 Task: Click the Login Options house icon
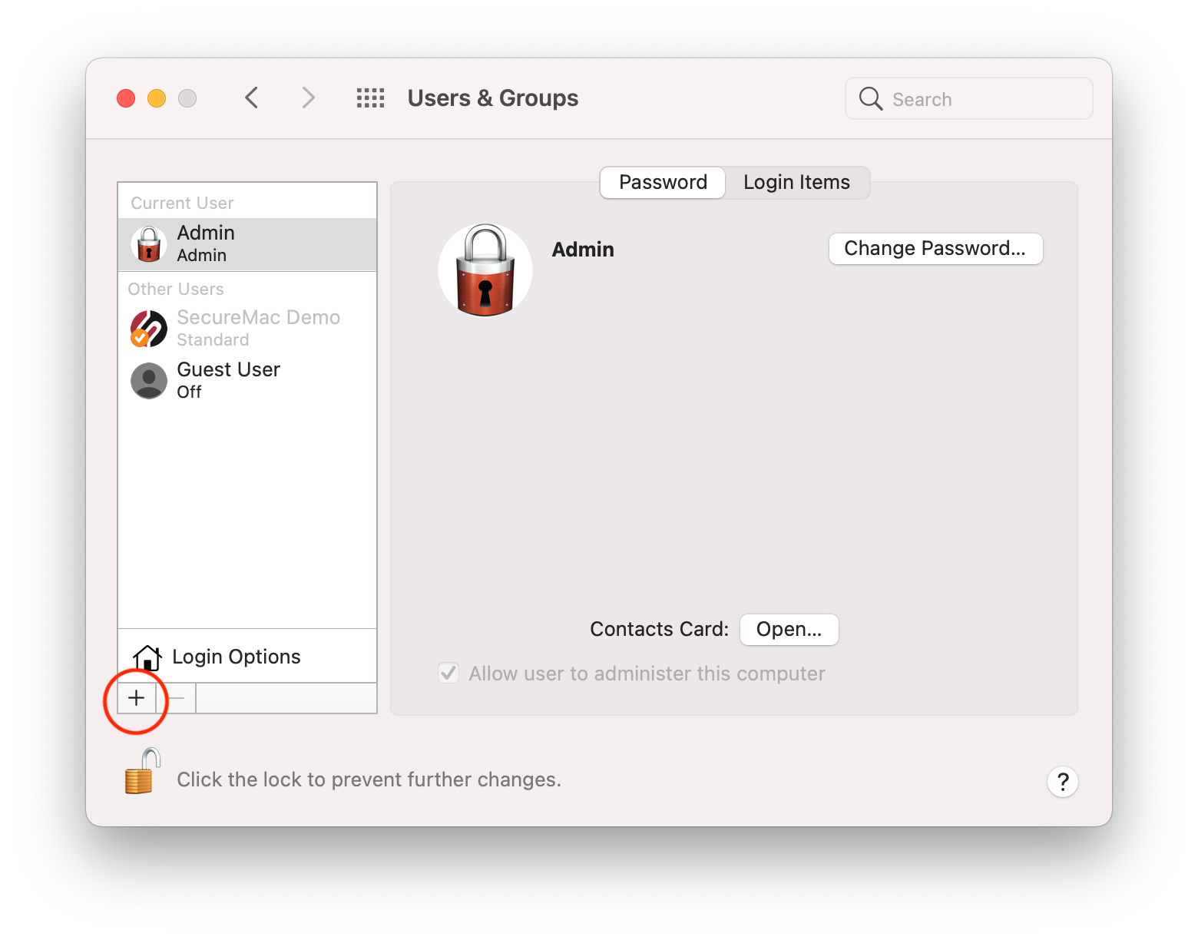(x=147, y=657)
